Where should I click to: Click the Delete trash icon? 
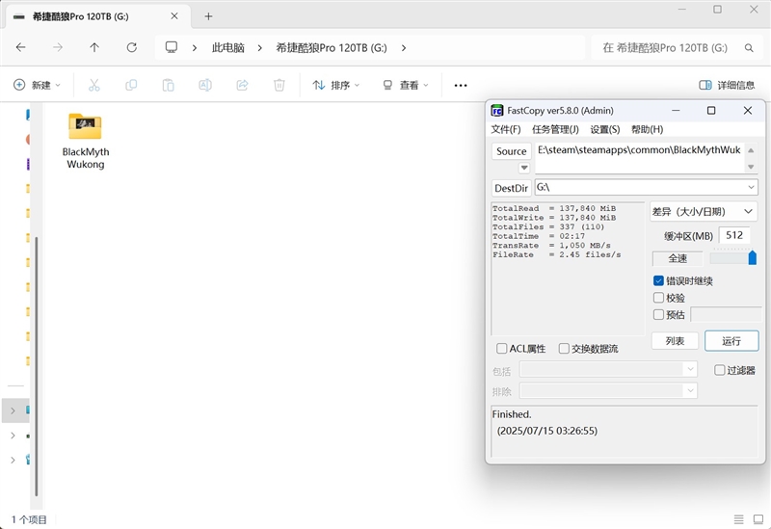click(x=279, y=85)
